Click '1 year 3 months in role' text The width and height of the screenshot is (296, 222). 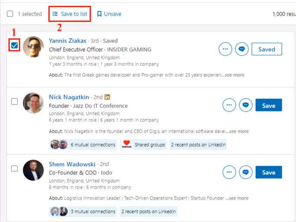coord(72,64)
